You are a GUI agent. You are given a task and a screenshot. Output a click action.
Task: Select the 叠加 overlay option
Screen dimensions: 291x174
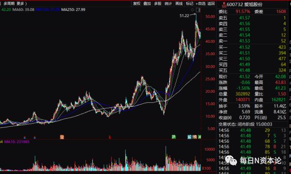tap(147, 4)
